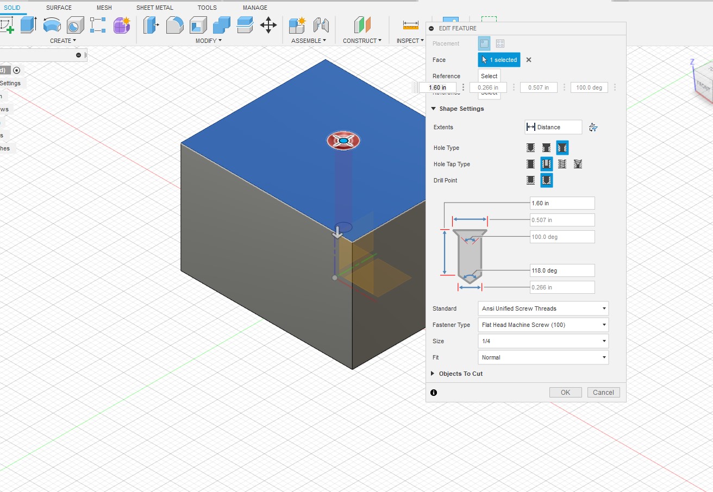
Task: Cancel the Edit Feature dialog
Action: coord(604,393)
